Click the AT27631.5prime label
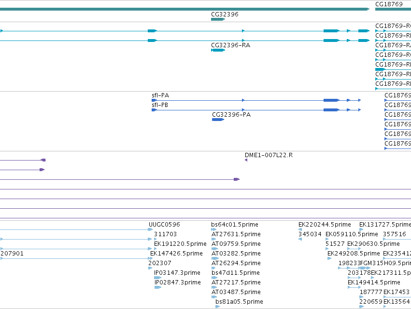This screenshot has width=411, height=309. point(236,234)
